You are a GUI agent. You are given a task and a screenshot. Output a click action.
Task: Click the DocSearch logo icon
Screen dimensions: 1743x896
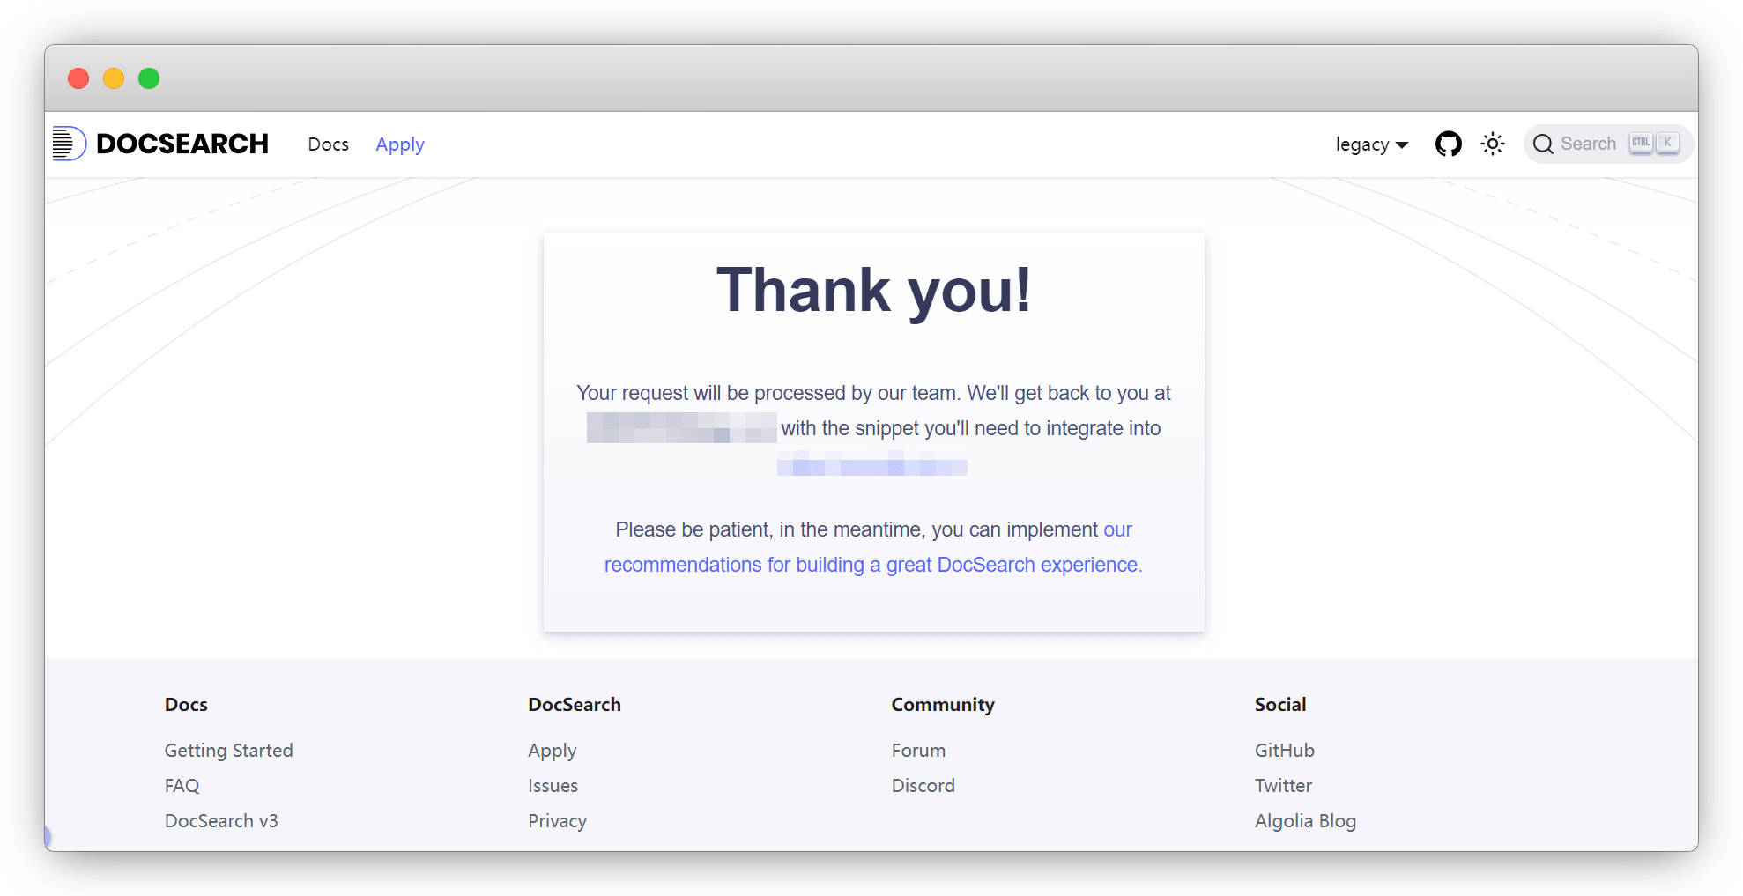[69, 144]
